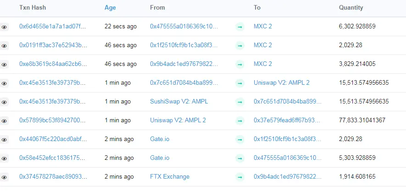Toggle the Age column header format
Viewport: 406px width, 191px height.
coord(110,8)
